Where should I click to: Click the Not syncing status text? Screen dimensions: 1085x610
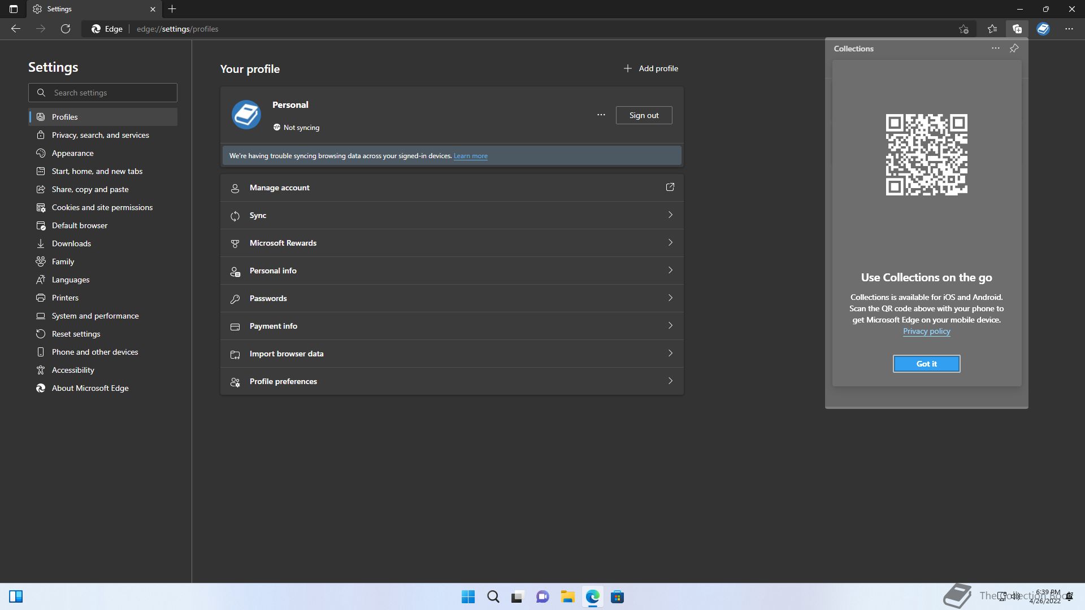pos(301,128)
